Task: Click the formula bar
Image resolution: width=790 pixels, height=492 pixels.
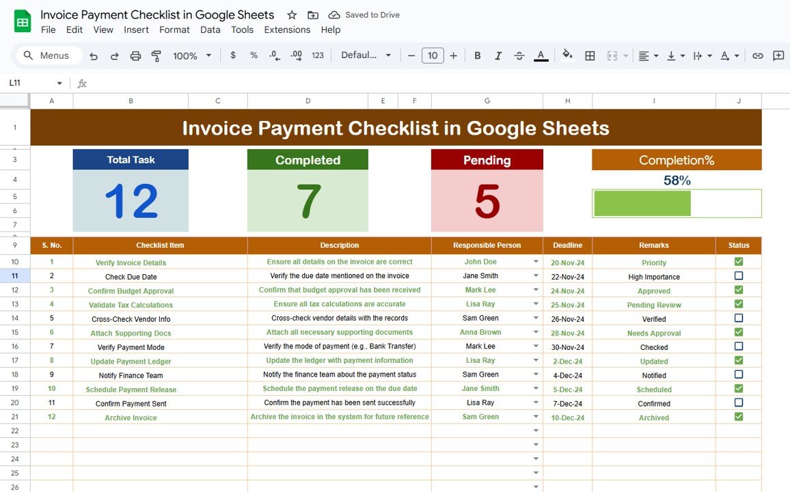Action: pyautogui.click(x=438, y=83)
